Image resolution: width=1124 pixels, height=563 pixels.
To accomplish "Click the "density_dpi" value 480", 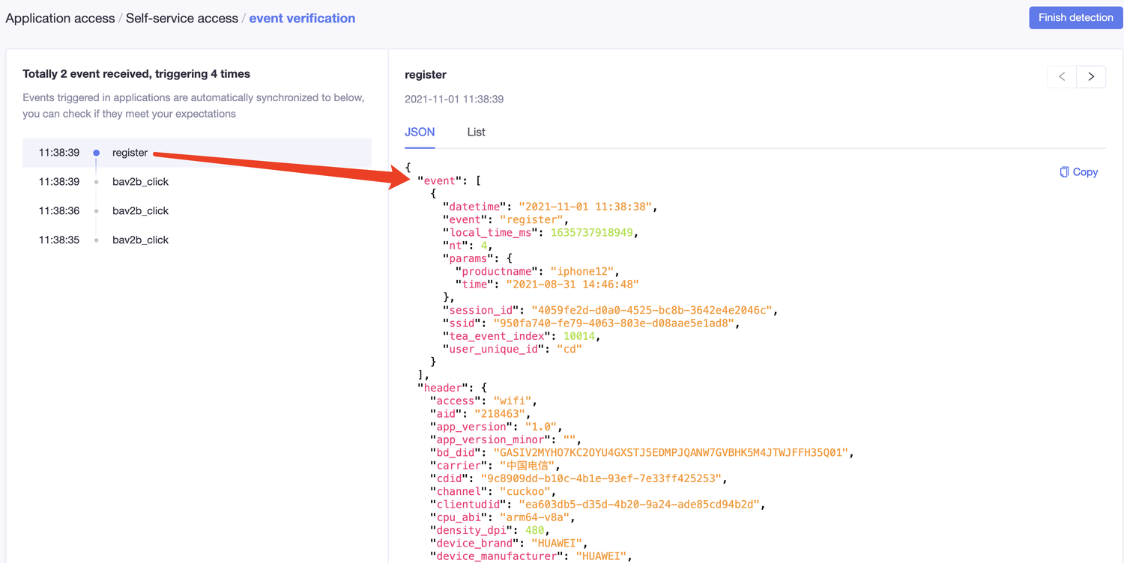I will pyautogui.click(x=534, y=531).
